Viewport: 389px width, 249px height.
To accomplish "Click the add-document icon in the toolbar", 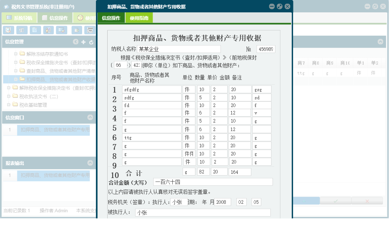I will click(76, 30).
